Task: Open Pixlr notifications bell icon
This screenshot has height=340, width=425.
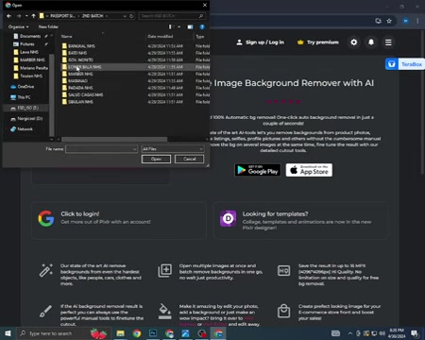Action: click(x=371, y=42)
